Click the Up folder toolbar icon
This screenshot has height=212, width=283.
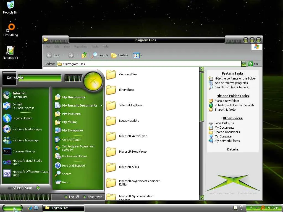click(84, 55)
